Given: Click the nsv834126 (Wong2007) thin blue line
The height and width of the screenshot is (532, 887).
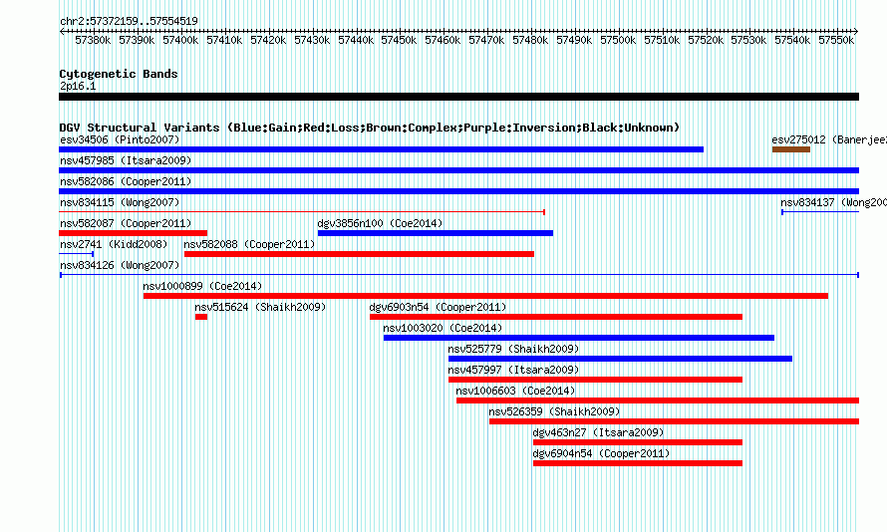Looking at the screenshot, I should click(x=458, y=275).
